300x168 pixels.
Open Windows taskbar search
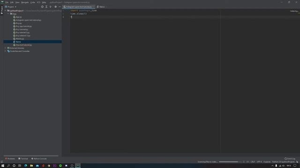[x=8, y=166]
